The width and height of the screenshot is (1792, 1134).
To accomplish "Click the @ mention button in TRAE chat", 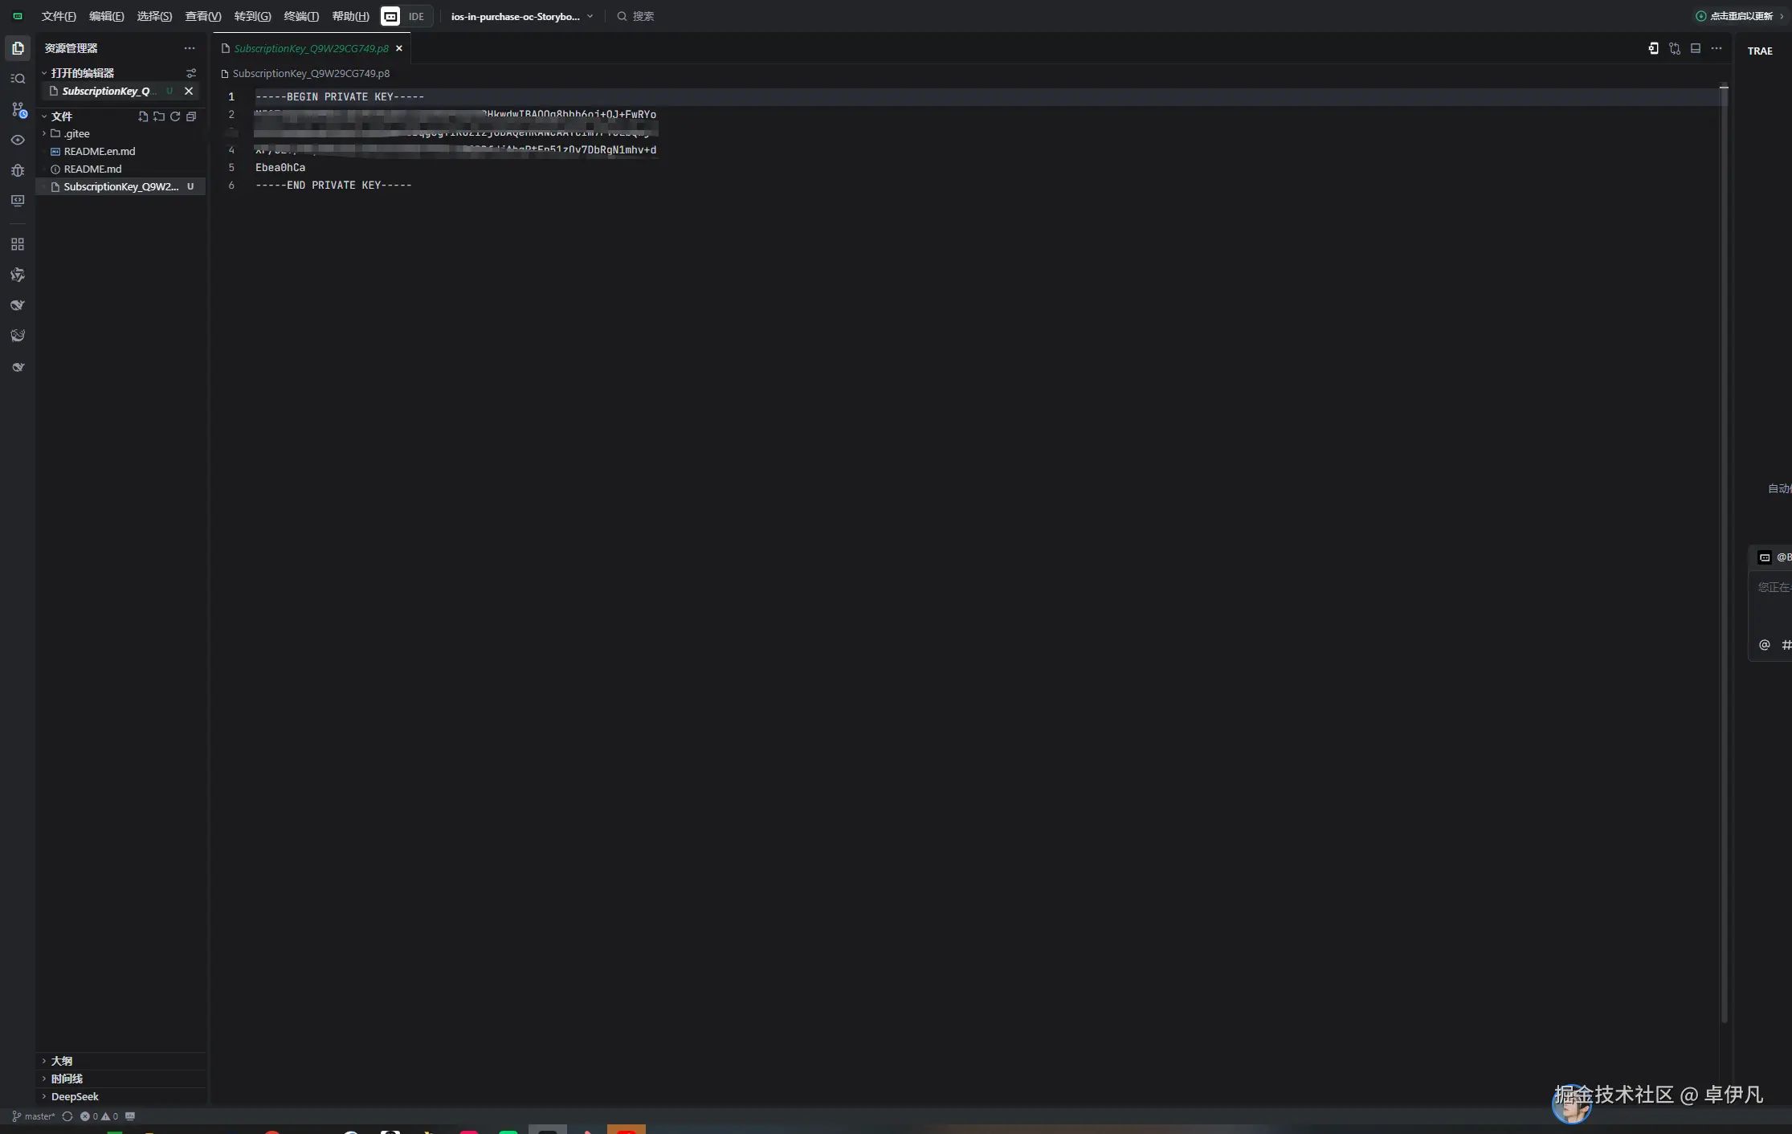I will 1764,644.
